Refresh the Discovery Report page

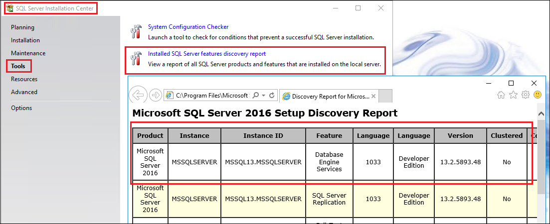coord(271,95)
